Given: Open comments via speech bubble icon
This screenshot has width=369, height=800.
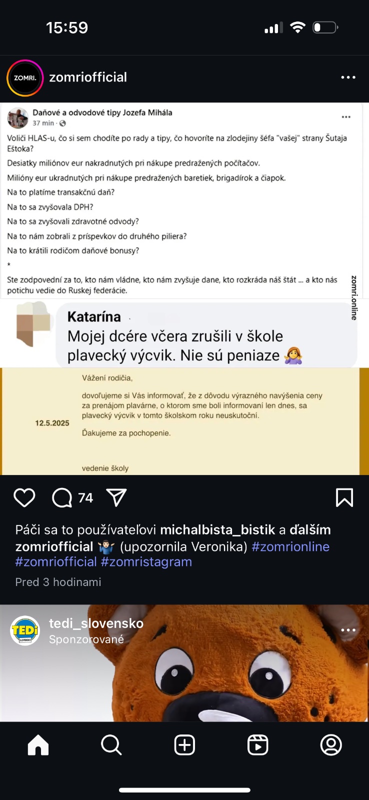Looking at the screenshot, I should tap(62, 497).
